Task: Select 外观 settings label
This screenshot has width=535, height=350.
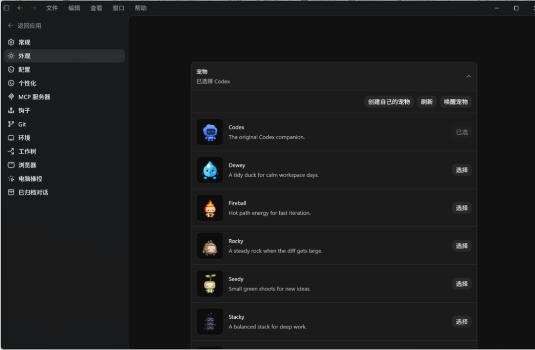Action: tap(24, 56)
